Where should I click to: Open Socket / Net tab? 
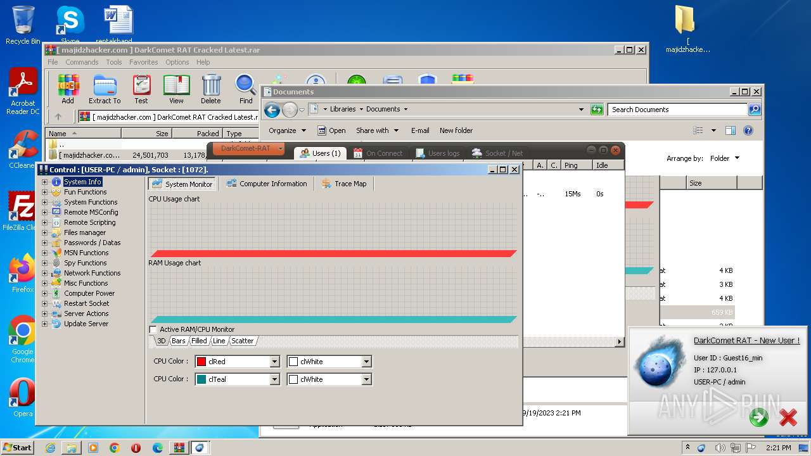click(x=497, y=153)
